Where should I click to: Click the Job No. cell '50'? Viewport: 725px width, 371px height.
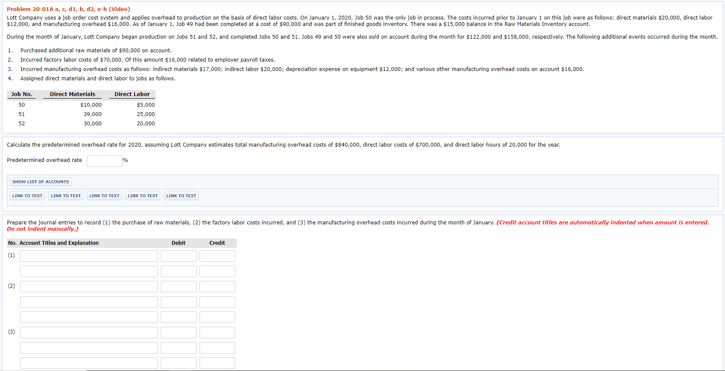point(22,105)
